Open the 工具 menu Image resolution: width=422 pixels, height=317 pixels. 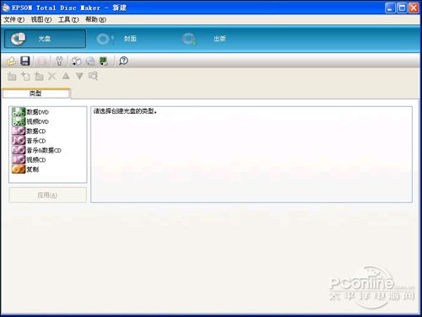[x=68, y=19]
